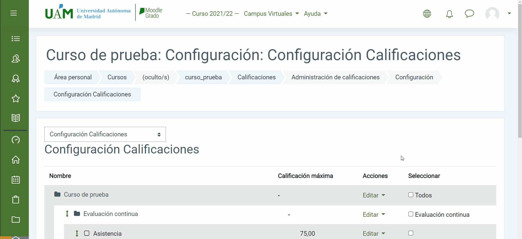Check the Todos checkbox
Screen dimensions: 522x239
(411, 195)
